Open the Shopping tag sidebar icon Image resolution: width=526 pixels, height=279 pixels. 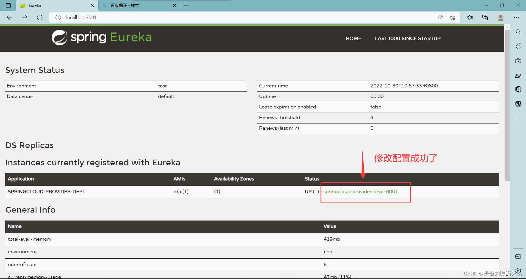pos(518,46)
